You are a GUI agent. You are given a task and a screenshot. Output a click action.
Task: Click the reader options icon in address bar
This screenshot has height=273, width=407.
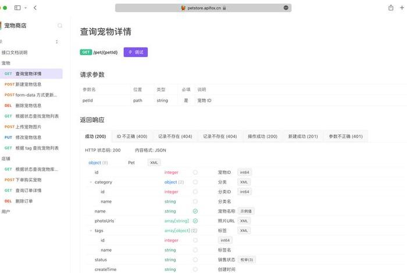[286, 8]
